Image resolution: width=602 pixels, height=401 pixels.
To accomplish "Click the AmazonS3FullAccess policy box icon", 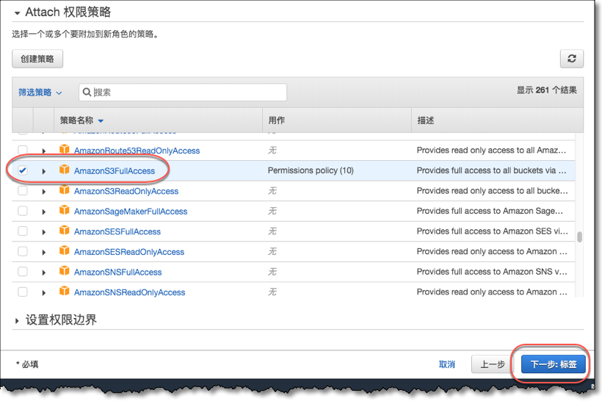I will tap(65, 170).
